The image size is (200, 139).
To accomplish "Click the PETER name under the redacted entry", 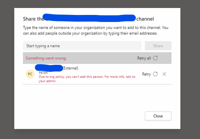I will pos(43,73).
